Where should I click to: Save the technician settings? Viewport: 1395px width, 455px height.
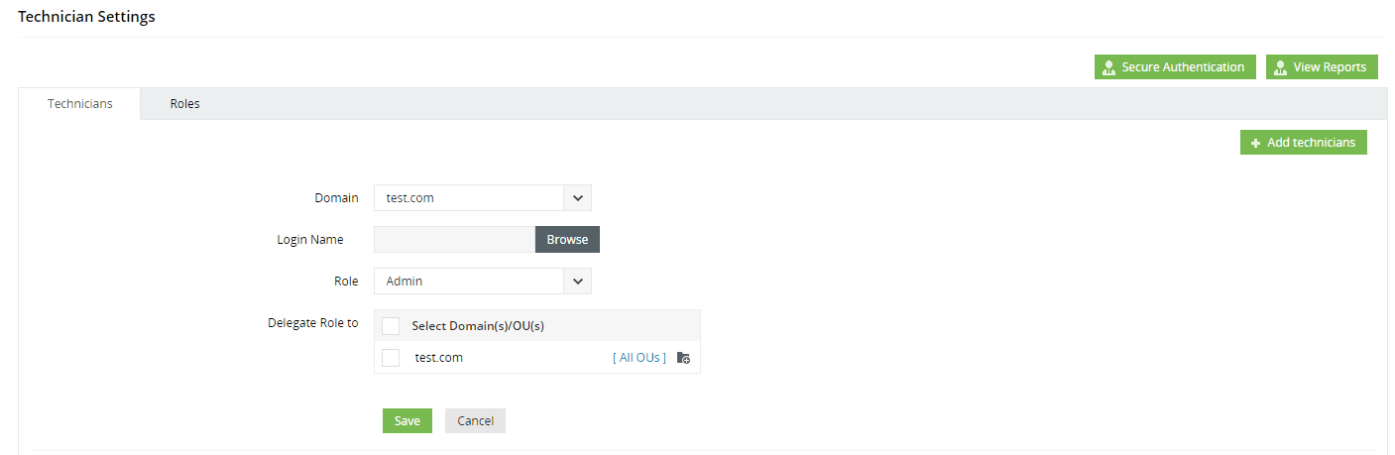point(407,421)
